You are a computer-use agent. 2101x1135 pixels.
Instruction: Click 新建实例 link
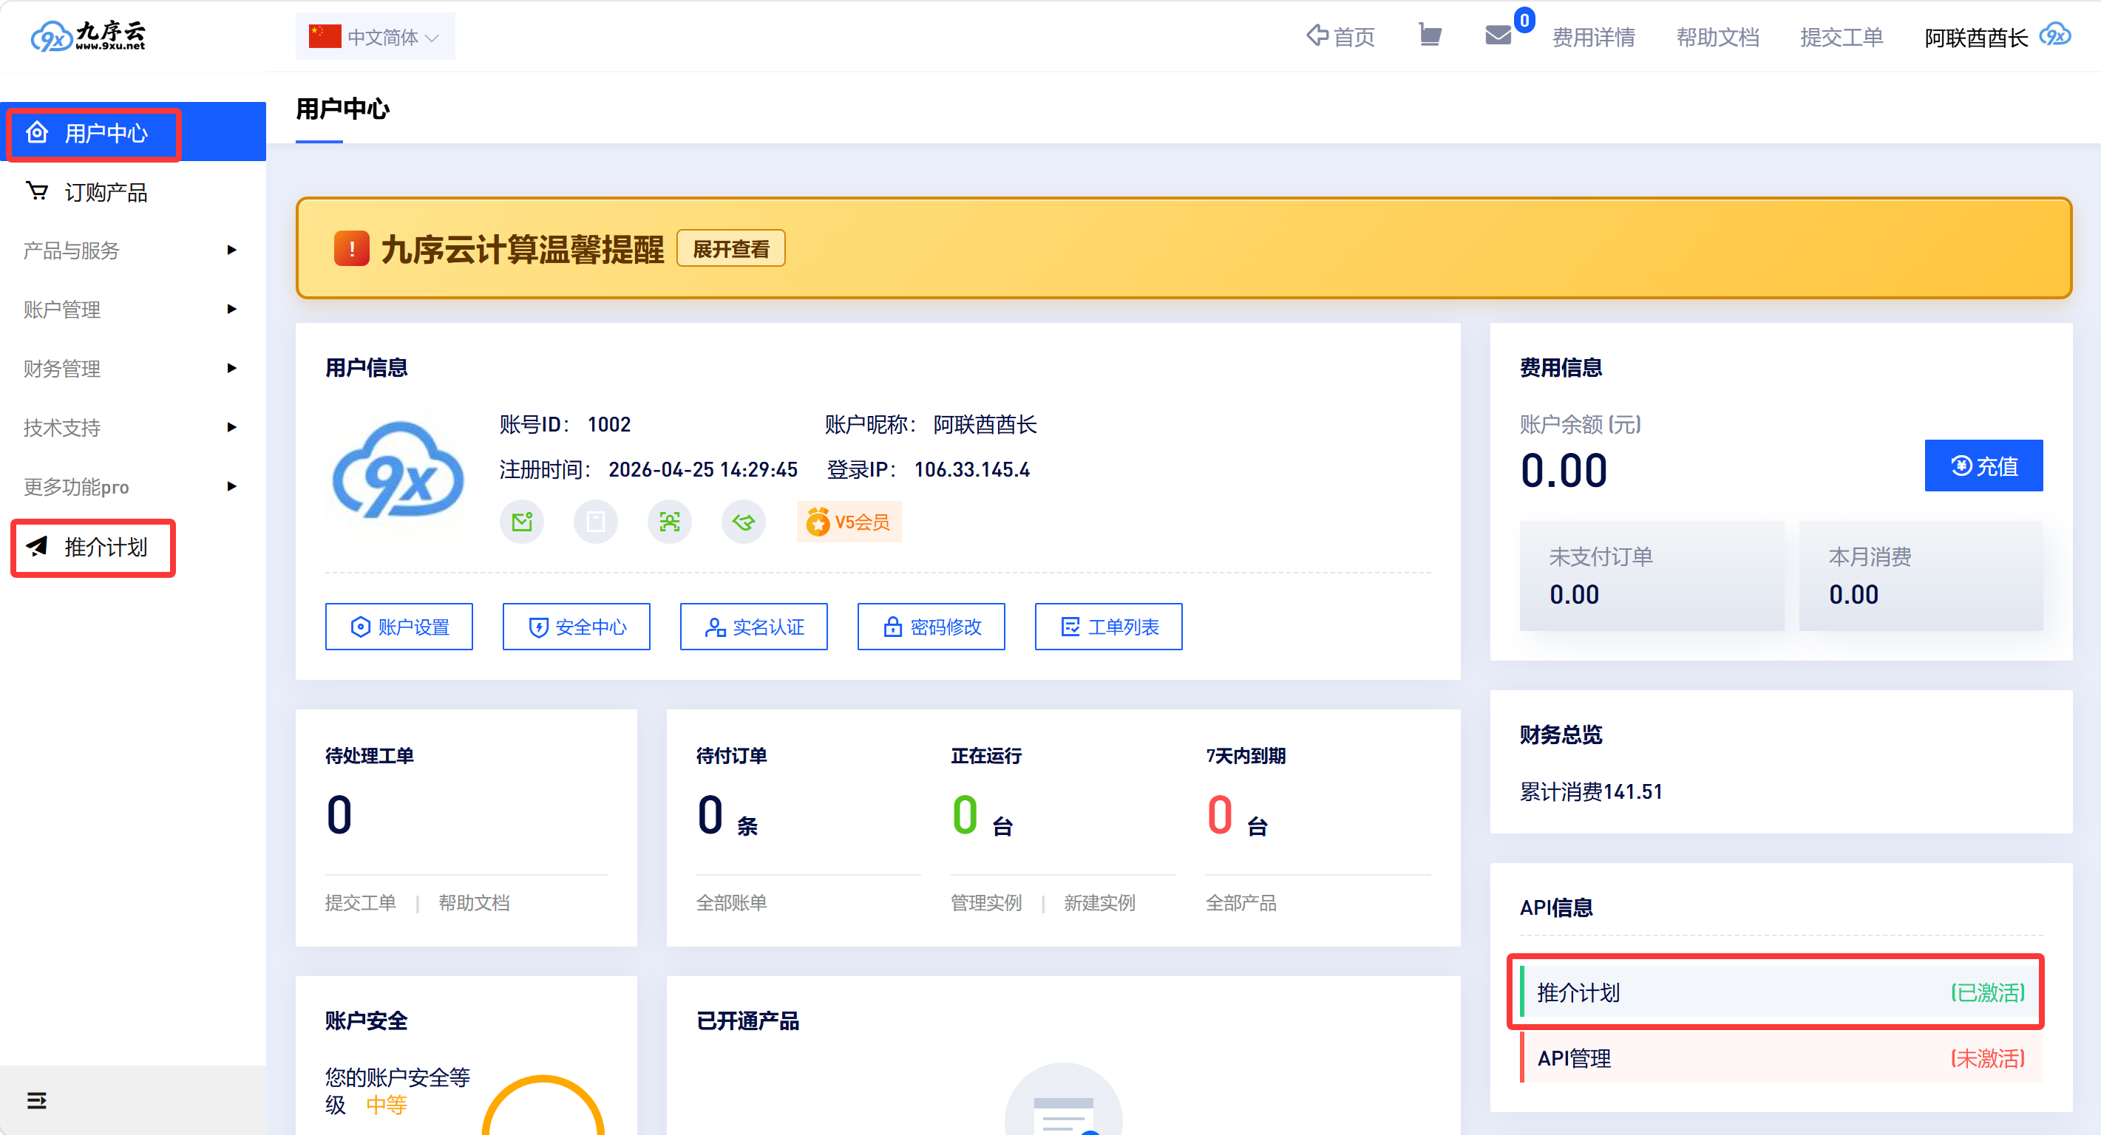point(1099,903)
